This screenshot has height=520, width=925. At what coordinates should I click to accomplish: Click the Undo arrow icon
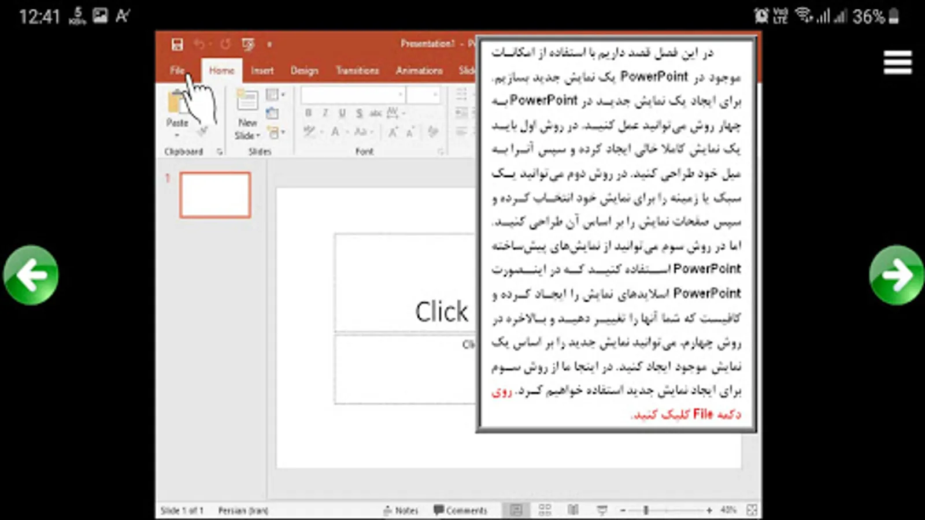tap(199, 44)
